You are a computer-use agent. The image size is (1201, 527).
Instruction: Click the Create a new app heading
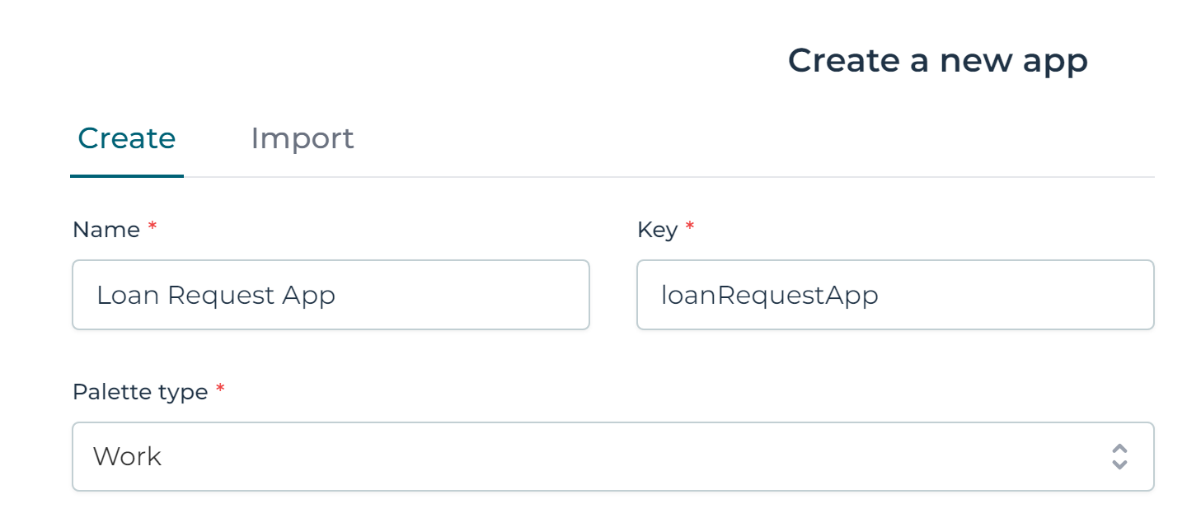[939, 60]
